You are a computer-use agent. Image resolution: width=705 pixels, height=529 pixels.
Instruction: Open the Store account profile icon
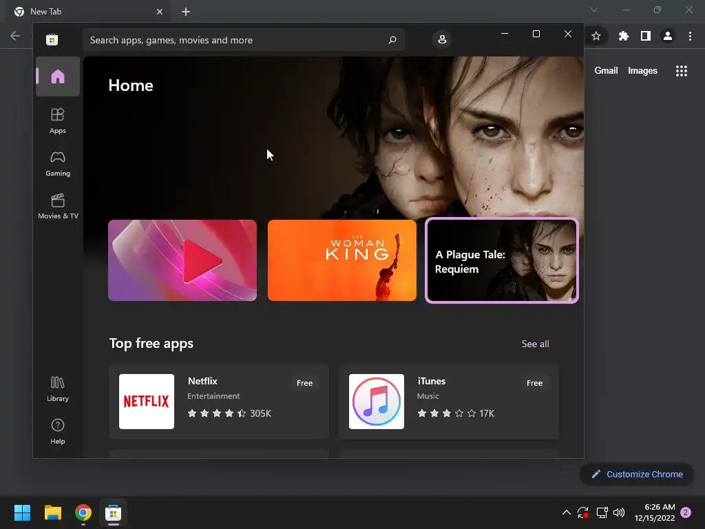[x=442, y=39]
